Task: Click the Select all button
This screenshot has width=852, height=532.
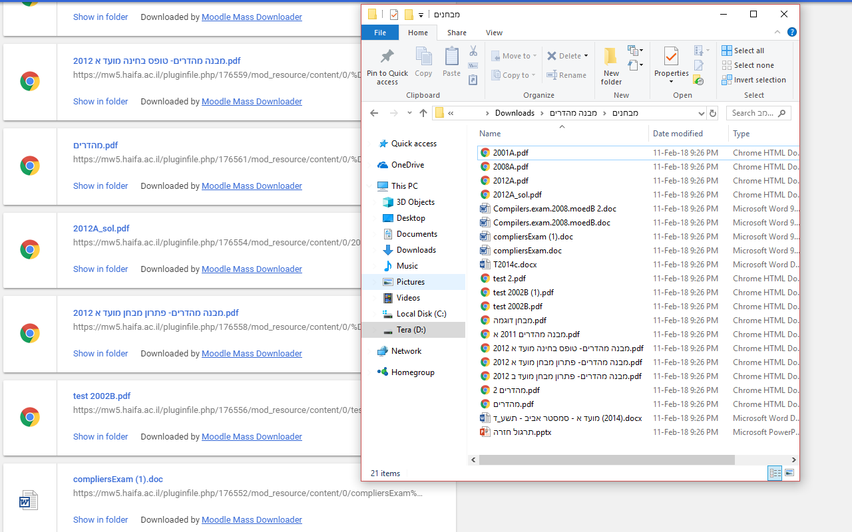Action: pos(743,51)
